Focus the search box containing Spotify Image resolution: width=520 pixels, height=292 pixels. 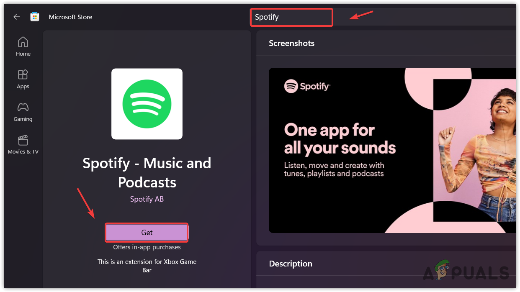(291, 17)
